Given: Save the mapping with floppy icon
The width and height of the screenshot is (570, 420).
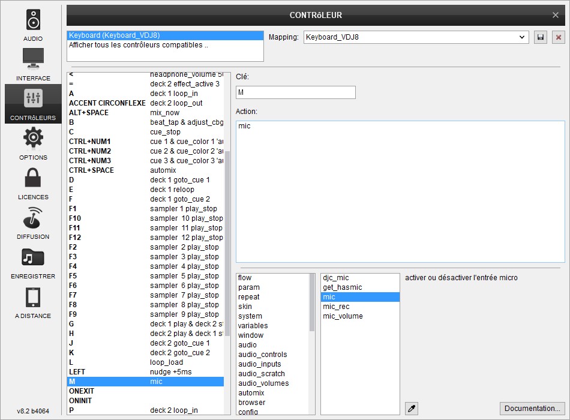Looking at the screenshot, I should click(541, 37).
